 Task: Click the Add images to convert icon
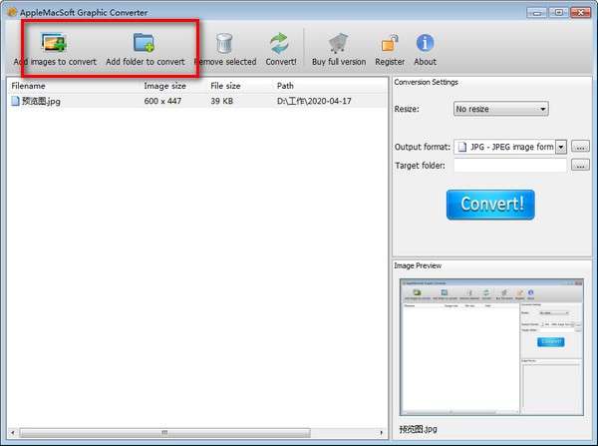pyautogui.click(x=54, y=43)
